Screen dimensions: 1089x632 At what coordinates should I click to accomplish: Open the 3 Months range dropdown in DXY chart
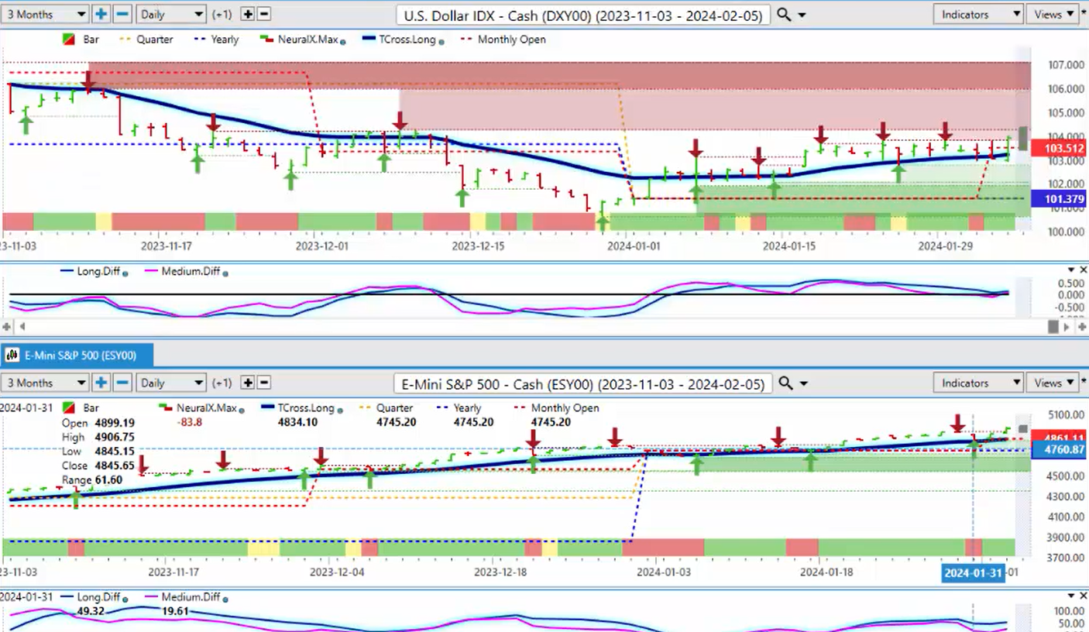click(x=46, y=14)
